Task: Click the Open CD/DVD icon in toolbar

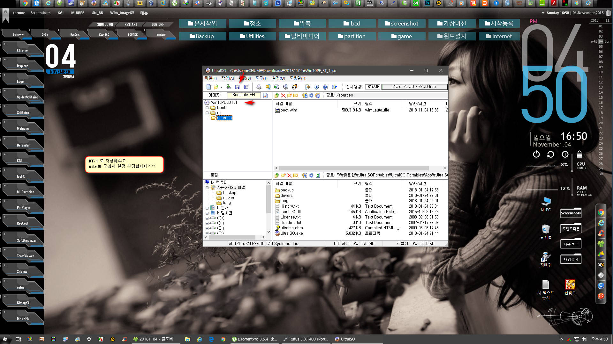Action: (228, 87)
